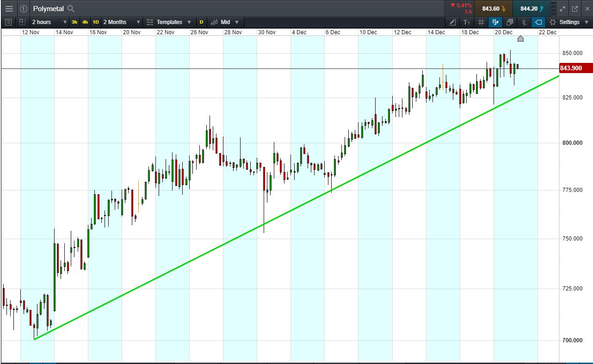Click the dotted selection layout icon
The width and height of the screenshot is (593, 364).
(x=23, y=22)
